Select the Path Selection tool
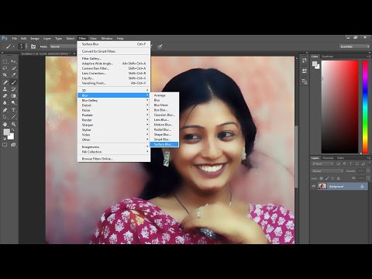The height and width of the screenshot is (279, 372). tap(5, 117)
